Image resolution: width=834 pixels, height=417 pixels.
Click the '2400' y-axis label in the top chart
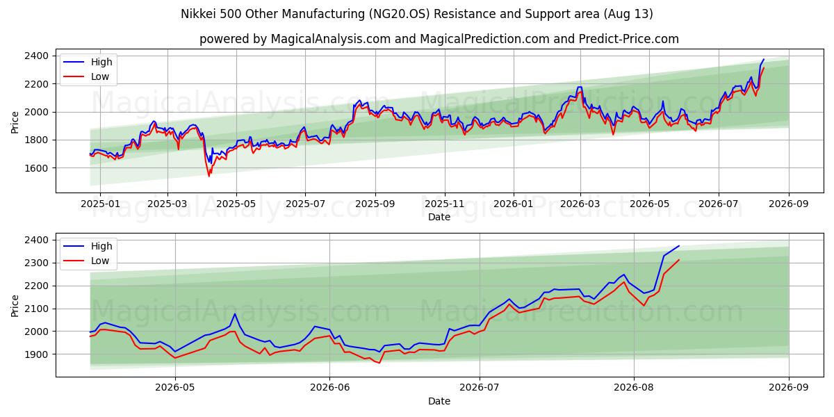[37, 56]
